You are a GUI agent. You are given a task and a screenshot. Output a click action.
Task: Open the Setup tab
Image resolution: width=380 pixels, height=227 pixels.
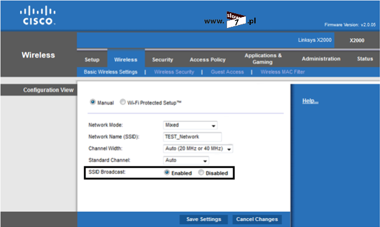pos(92,59)
